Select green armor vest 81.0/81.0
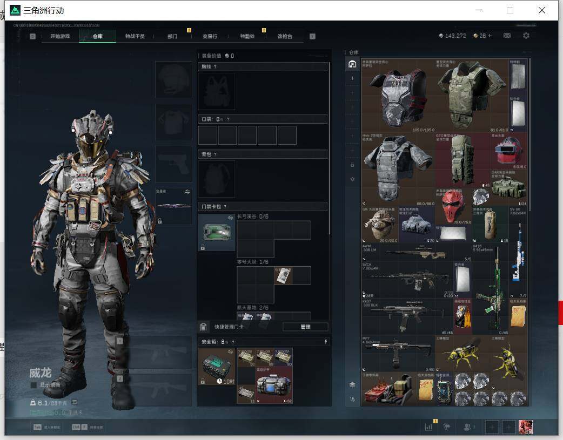 [472, 96]
